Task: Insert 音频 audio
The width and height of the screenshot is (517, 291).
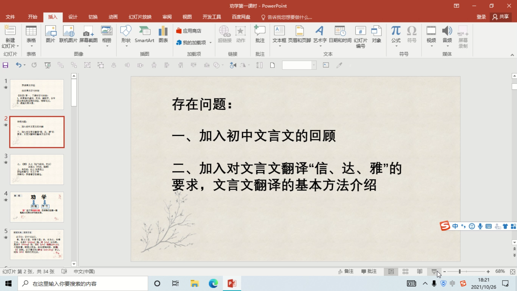Action: [x=447, y=35]
